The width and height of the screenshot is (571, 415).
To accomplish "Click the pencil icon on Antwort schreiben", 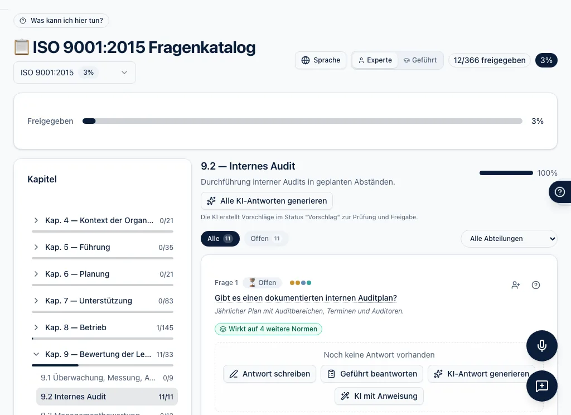I will 234,374.
